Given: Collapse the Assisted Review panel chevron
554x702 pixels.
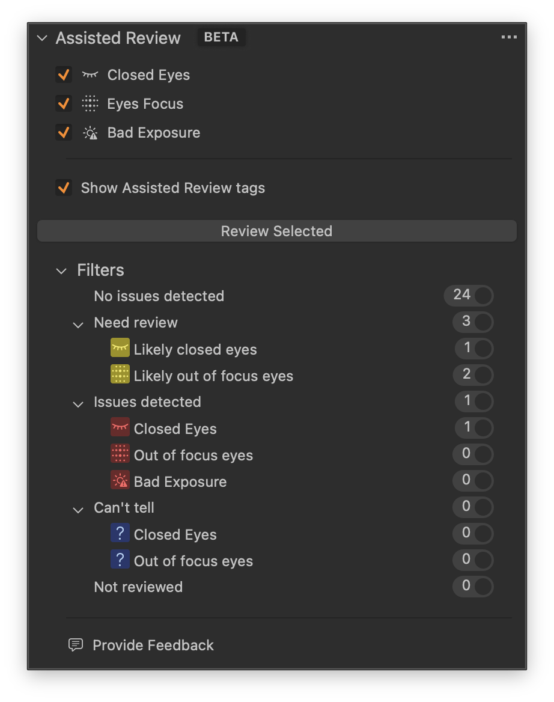Looking at the screenshot, I should [42, 38].
